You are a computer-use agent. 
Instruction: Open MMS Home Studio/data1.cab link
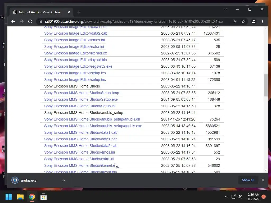[80, 132]
